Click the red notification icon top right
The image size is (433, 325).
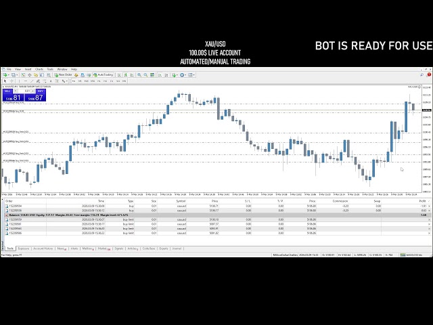click(x=429, y=74)
